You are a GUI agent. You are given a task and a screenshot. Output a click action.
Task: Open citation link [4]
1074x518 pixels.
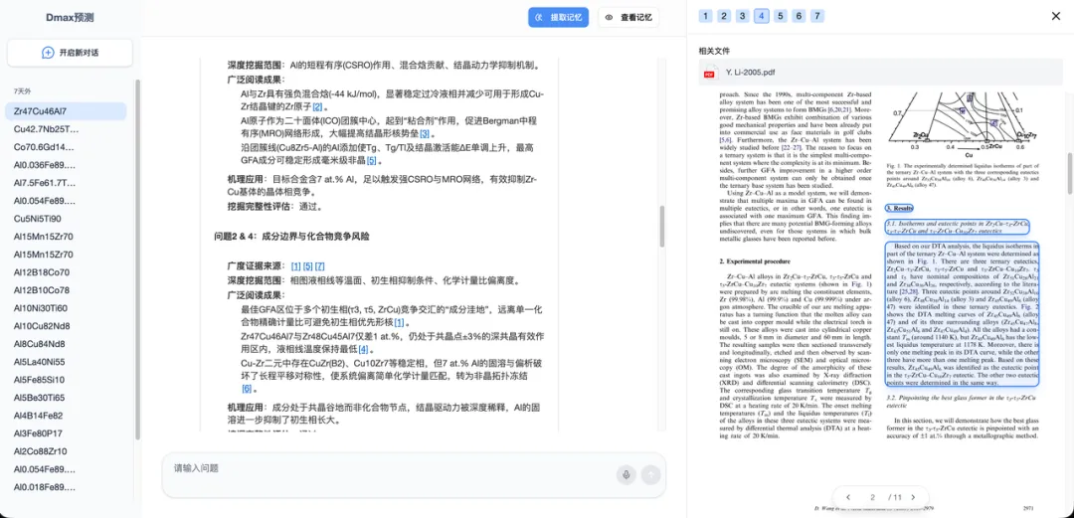point(364,349)
